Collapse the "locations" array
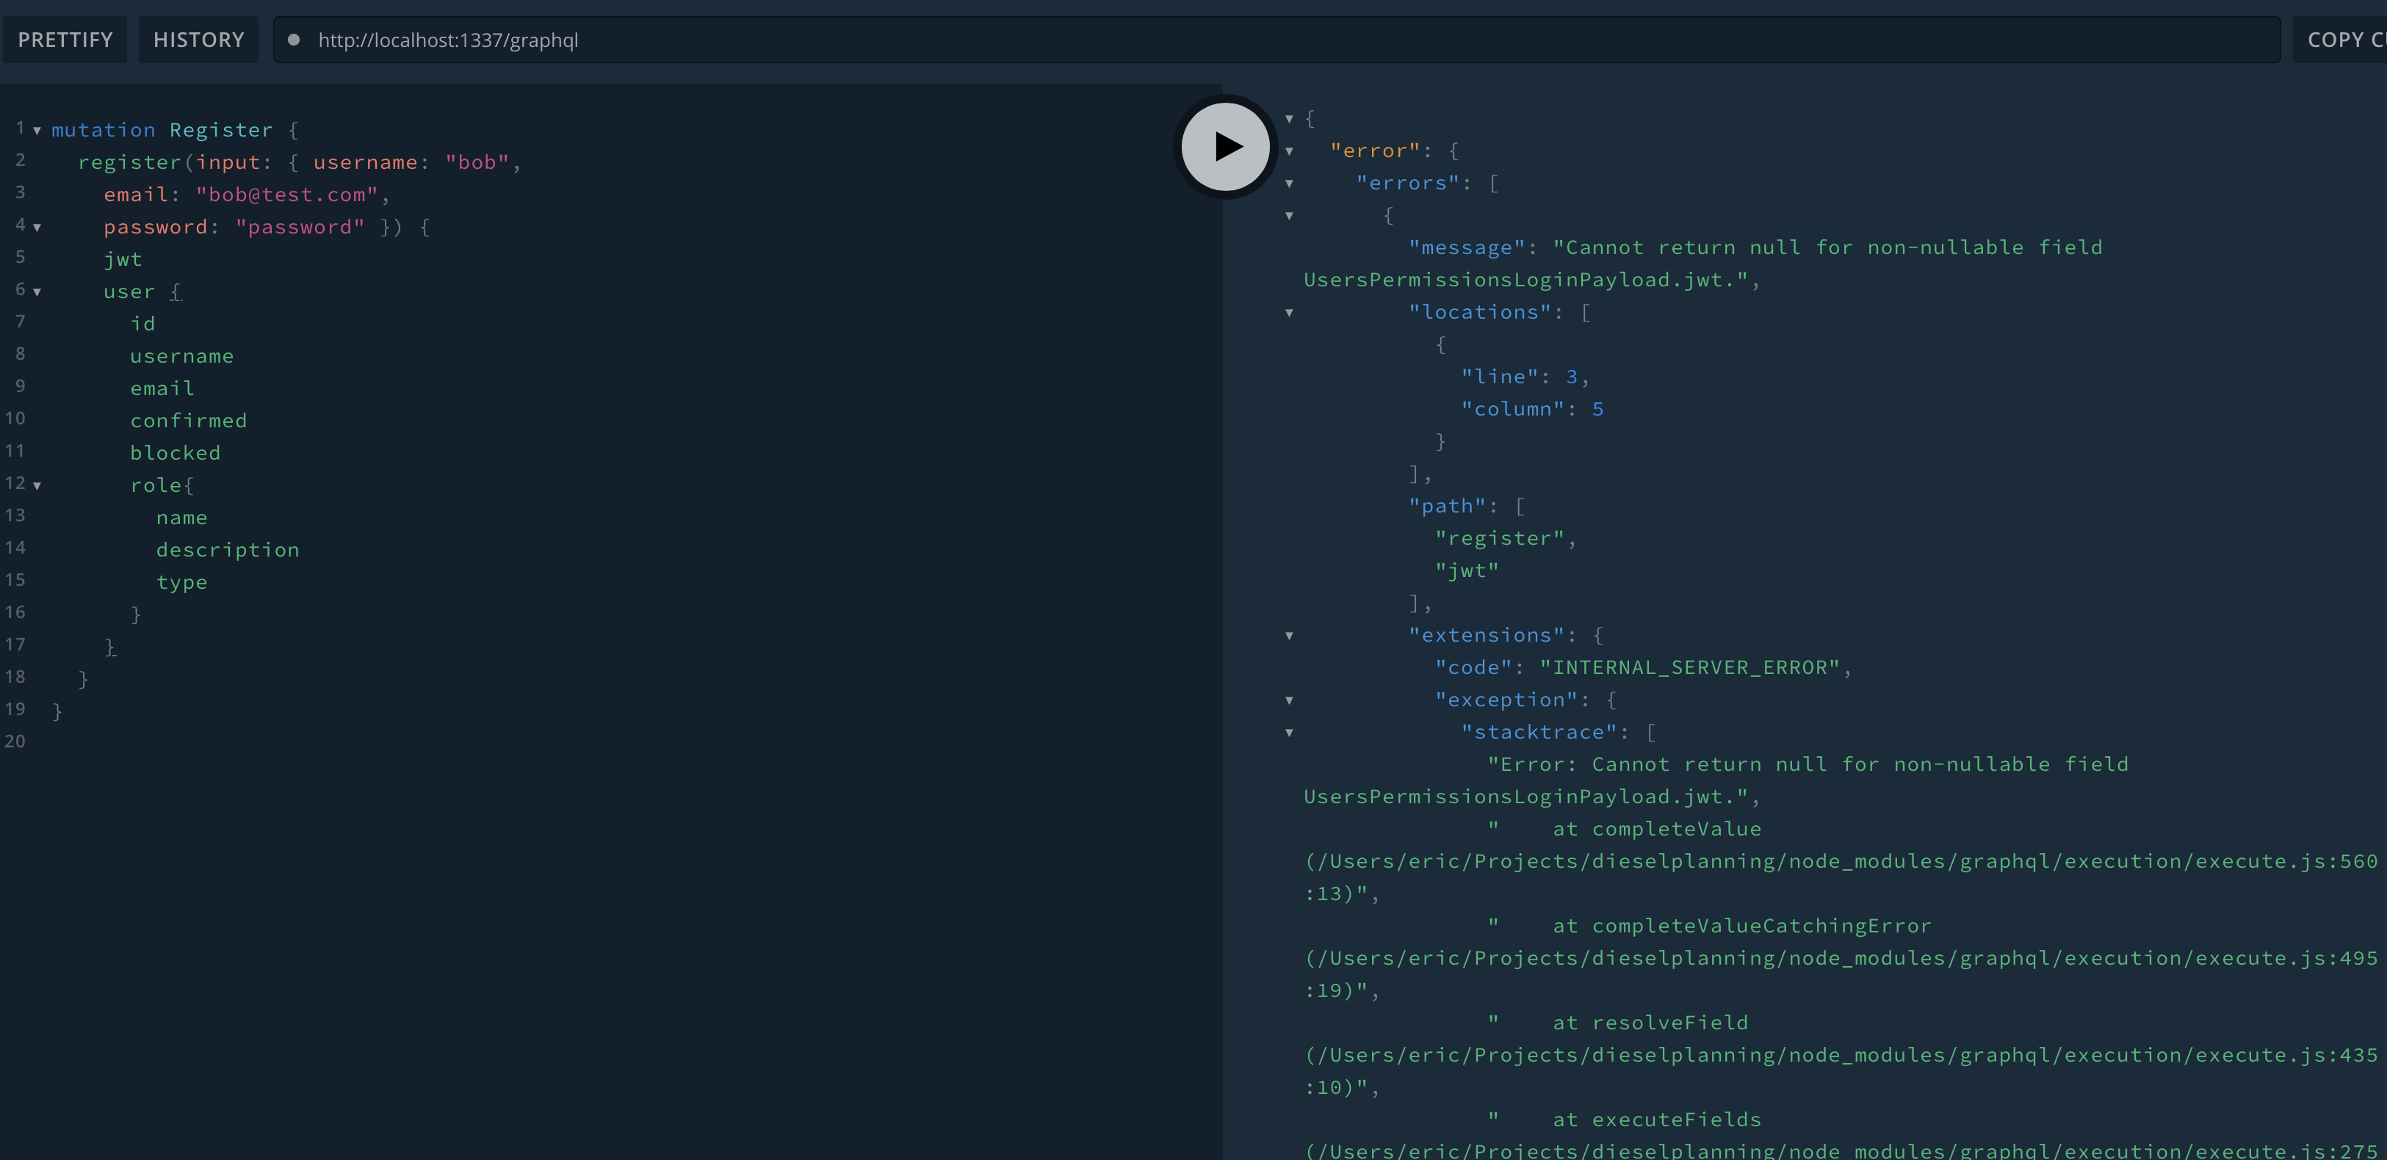Viewport: 2387px width, 1160px height. tap(1290, 312)
